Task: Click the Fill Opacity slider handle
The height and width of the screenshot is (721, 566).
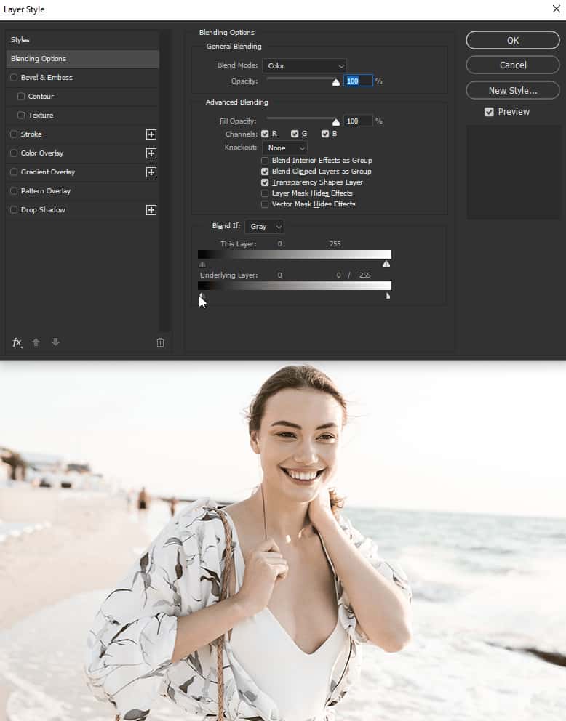Action: 336,122
